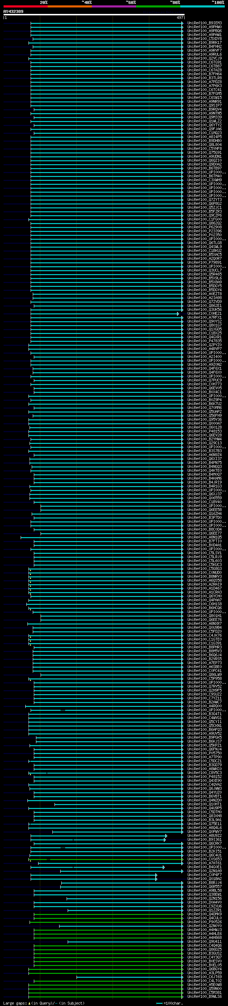Click the UniRef100_A1D467 hit label
This screenshot has height=1006, width=228.
204,588
